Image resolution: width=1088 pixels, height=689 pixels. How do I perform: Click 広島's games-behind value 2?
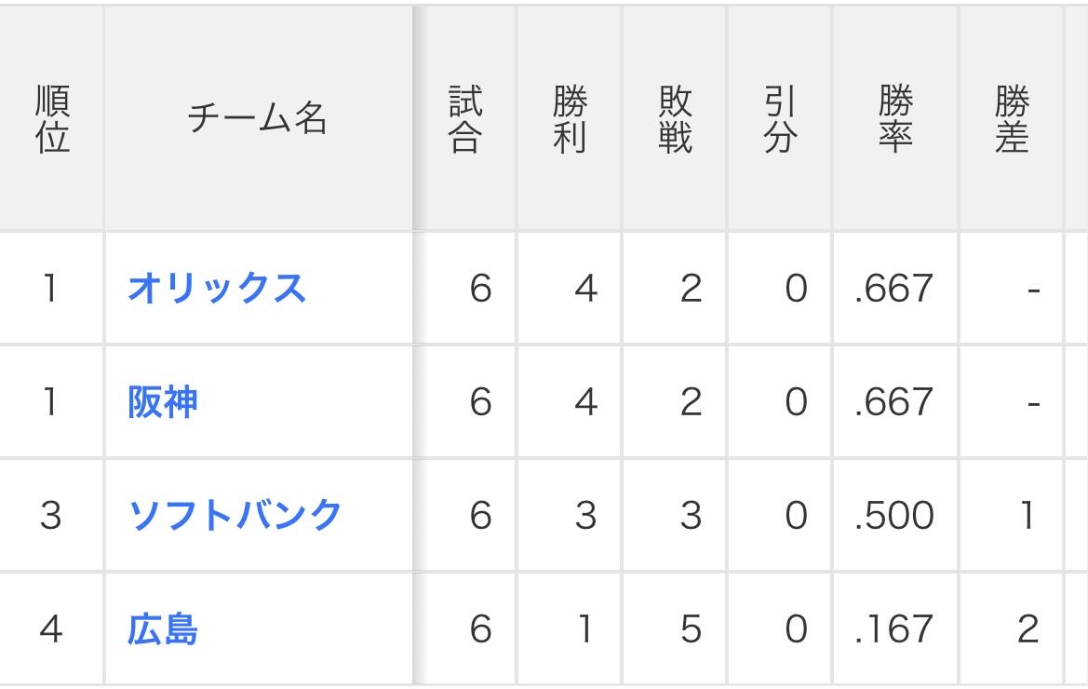coord(1028,629)
